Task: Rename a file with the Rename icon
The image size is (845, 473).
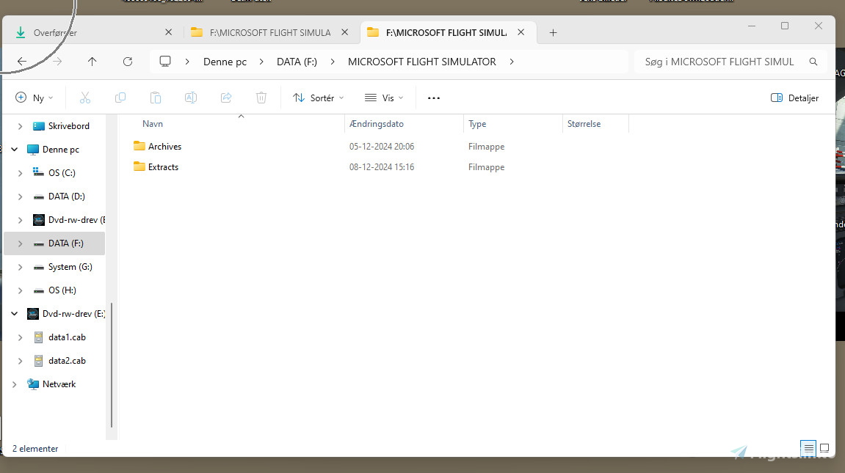Action: pyautogui.click(x=191, y=98)
